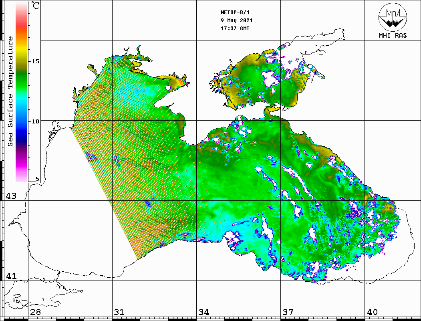The width and height of the screenshot is (421, 321).
Task: Click longitude label '40'
Action: click(372, 312)
